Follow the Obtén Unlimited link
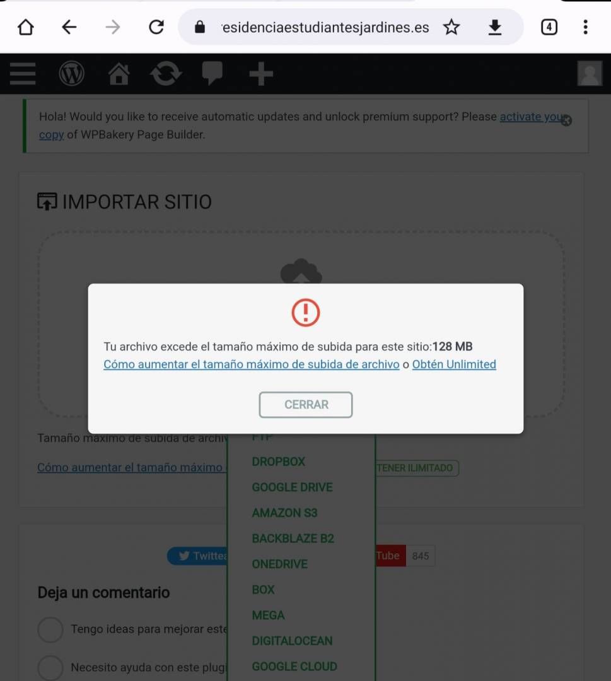This screenshot has width=611, height=681. tap(454, 364)
